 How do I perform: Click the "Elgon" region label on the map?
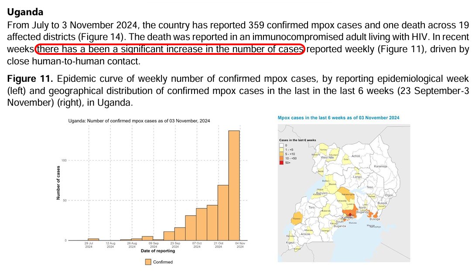389,195
